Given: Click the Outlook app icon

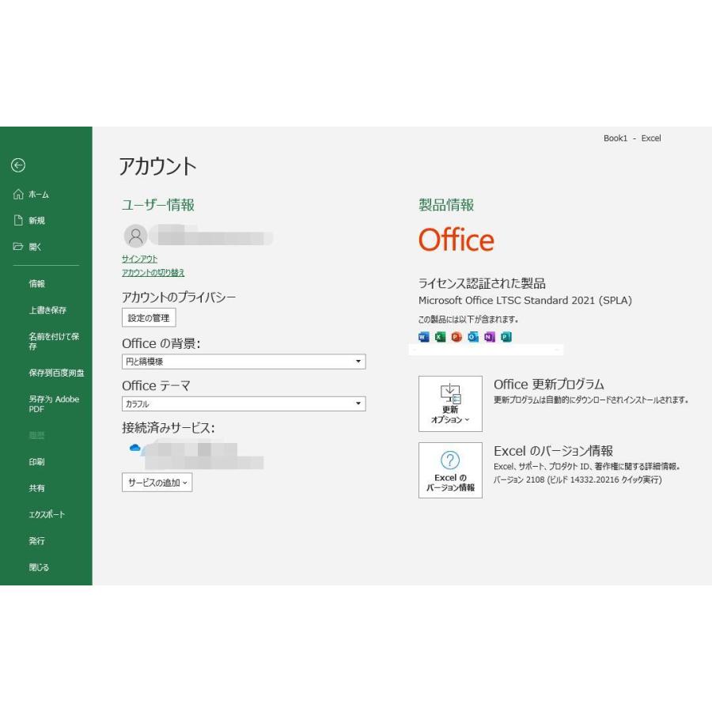Looking at the screenshot, I should pos(473,337).
